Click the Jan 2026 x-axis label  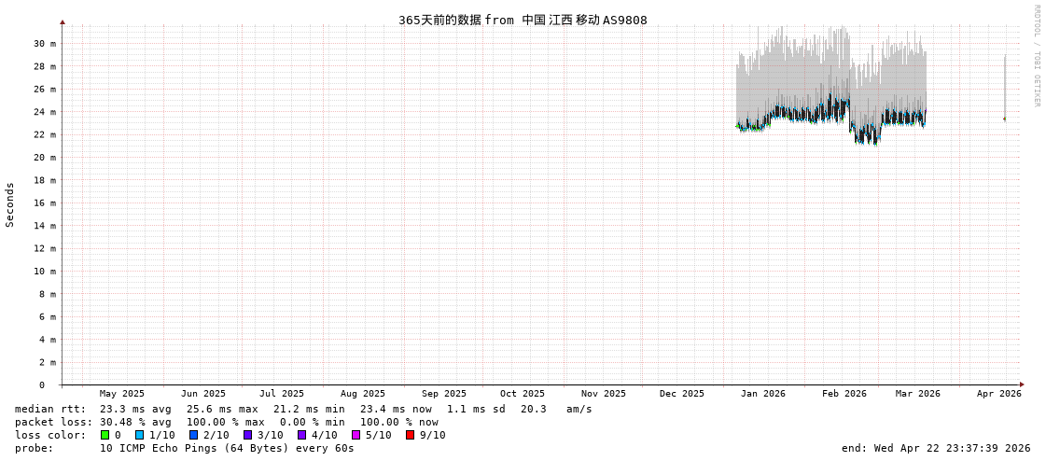coord(762,394)
